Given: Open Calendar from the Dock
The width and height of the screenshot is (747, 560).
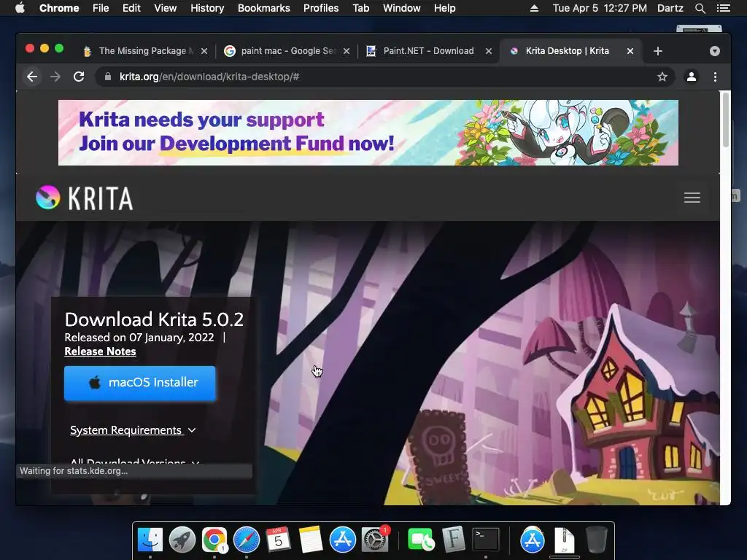Looking at the screenshot, I should (x=278, y=540).
